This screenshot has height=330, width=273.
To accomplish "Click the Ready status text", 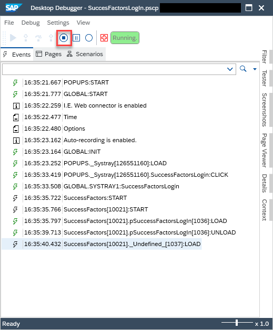I will click(x=11, y=324).
